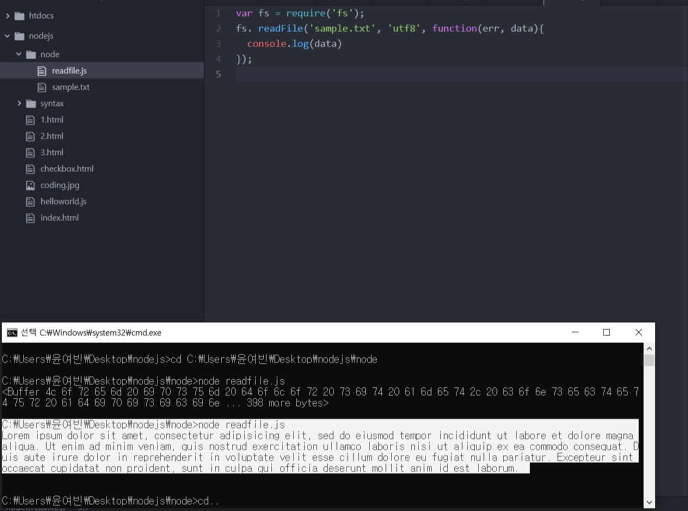Minimize the cmd.exe window
This screenshot has height=511, width=688.
coord(574,333)
